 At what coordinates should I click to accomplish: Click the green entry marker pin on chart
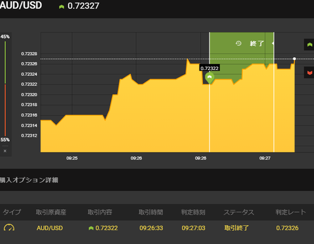click(x=209, y=78)
